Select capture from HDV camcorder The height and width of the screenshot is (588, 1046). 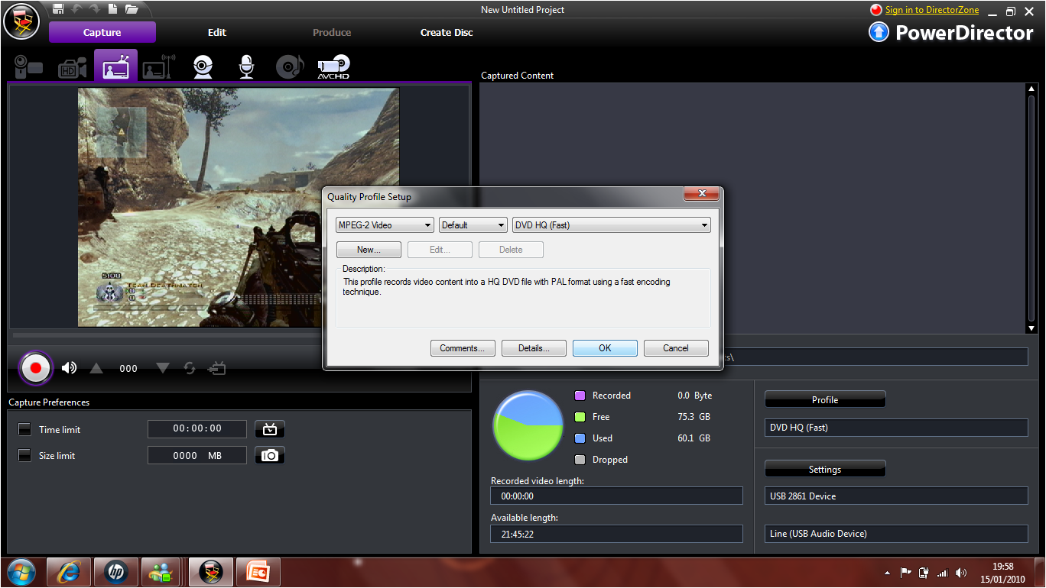72,67
